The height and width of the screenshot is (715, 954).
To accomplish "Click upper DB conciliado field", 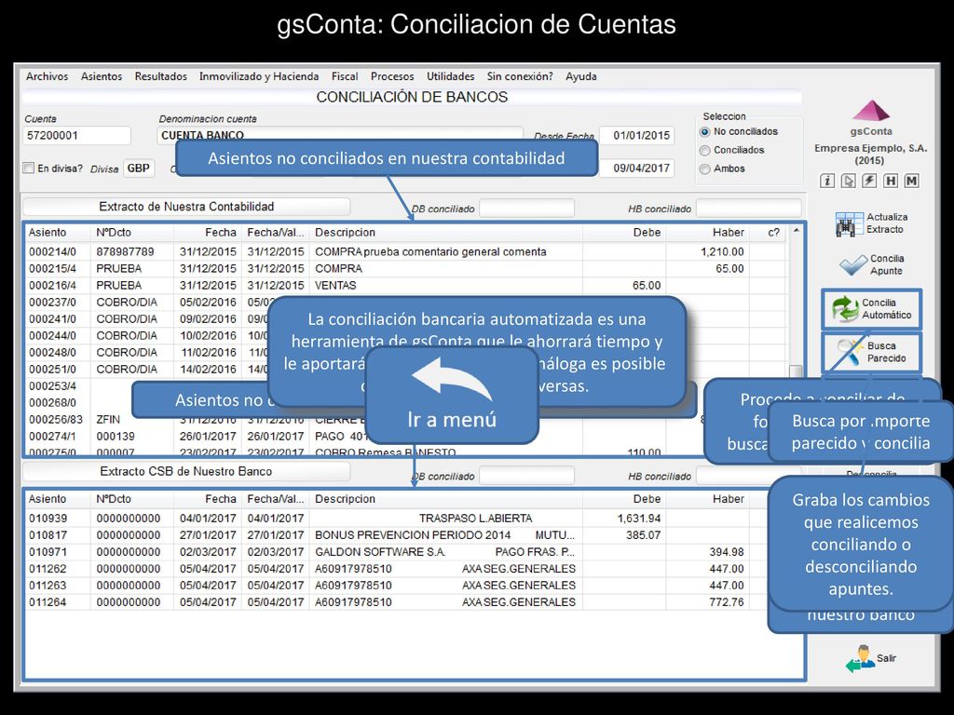I will click(527, 208).
